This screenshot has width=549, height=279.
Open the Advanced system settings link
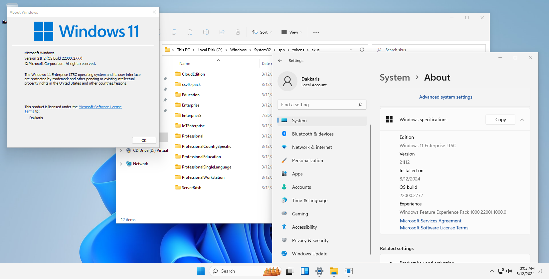446,97
